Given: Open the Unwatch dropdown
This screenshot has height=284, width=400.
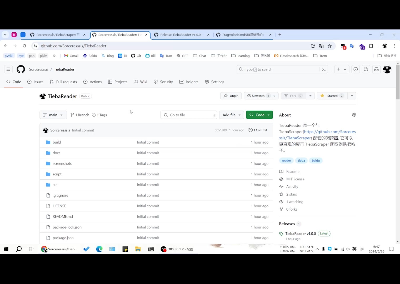Looking at the screenshot, I should click(261, 96).
